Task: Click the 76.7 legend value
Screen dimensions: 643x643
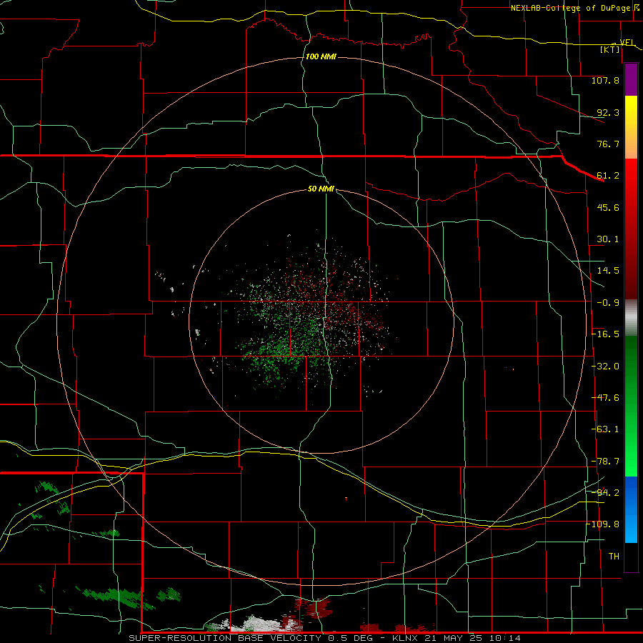Action: pyautogui.click(x=608, y=144)
